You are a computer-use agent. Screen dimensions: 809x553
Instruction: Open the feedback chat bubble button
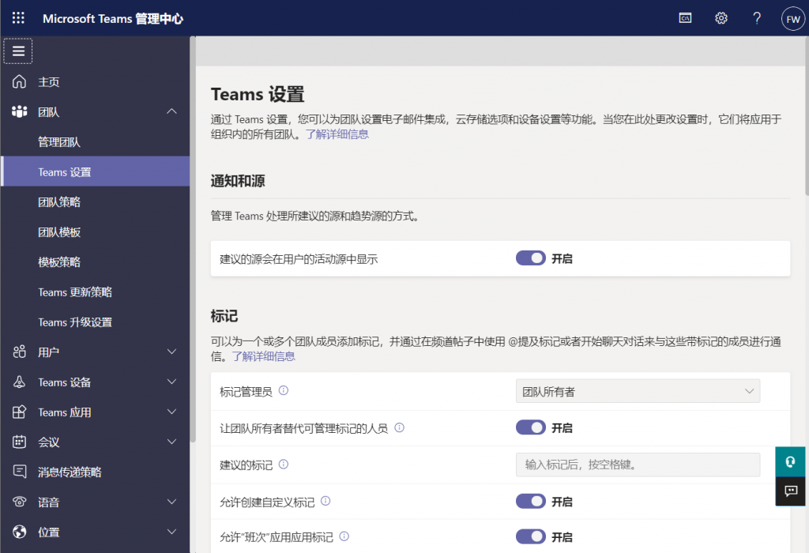click(790, 491)
